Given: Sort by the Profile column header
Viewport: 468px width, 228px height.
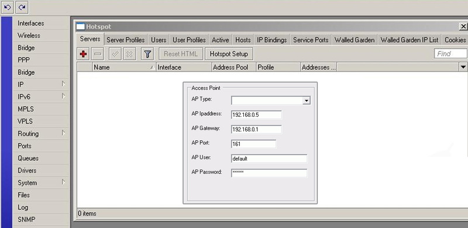Looking at the screenshot, I should tap(278, 67).
